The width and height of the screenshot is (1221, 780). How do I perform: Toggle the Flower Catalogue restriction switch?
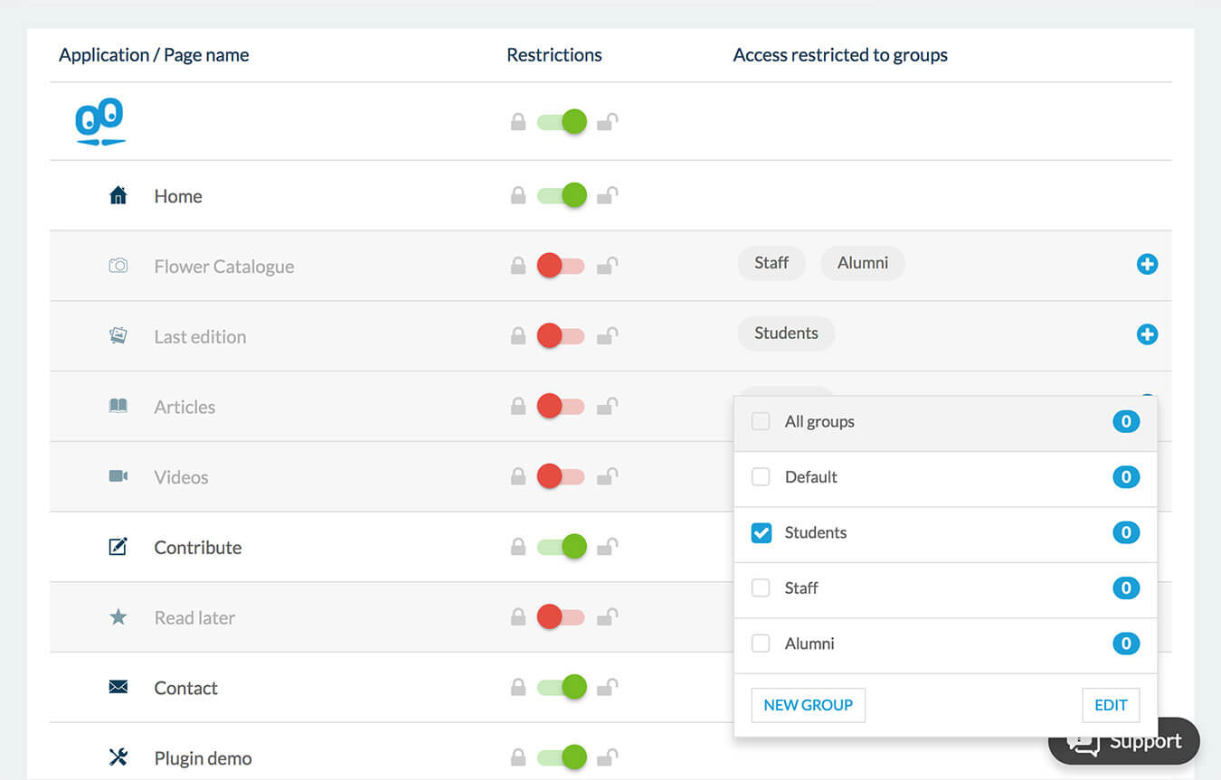pyautogui.click(x=562, y=266)
